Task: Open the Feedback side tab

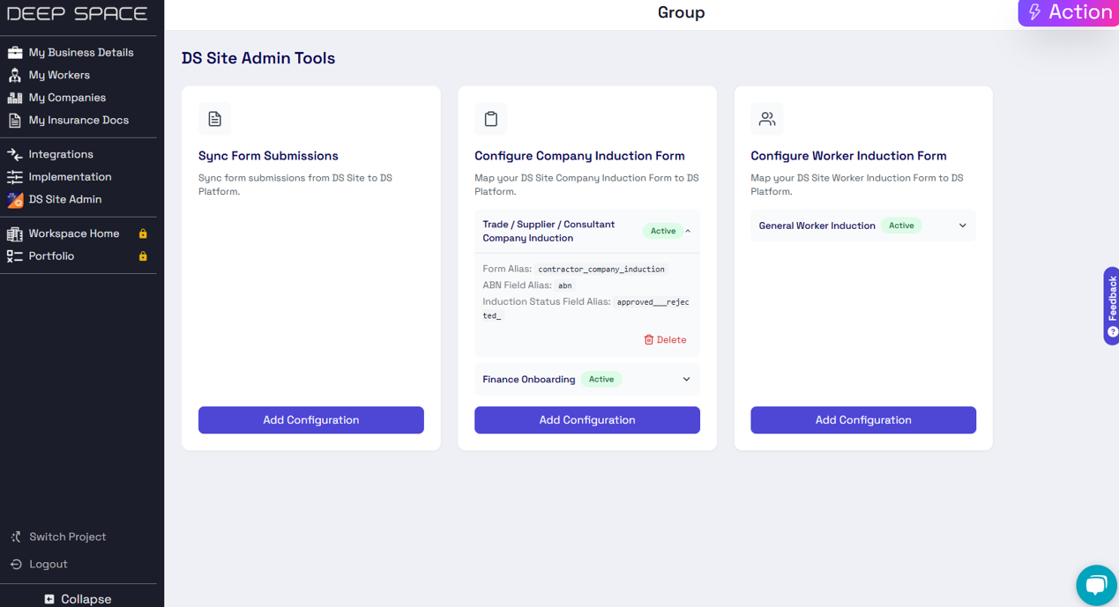Action: [1111, 306]
